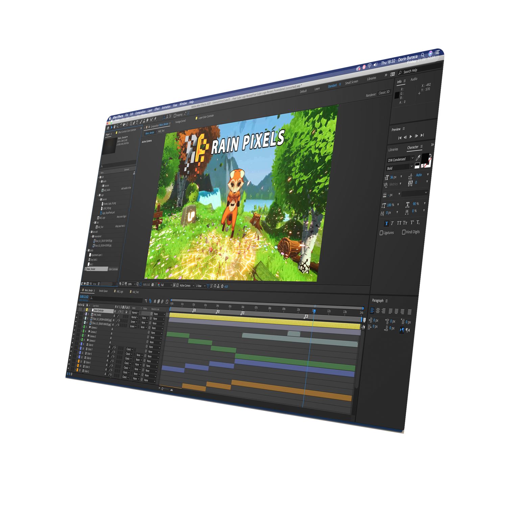The width and height of the screenshot is (522, 522).
Task: Apply Faux Bold text style
Action: [x=386, y=223]
